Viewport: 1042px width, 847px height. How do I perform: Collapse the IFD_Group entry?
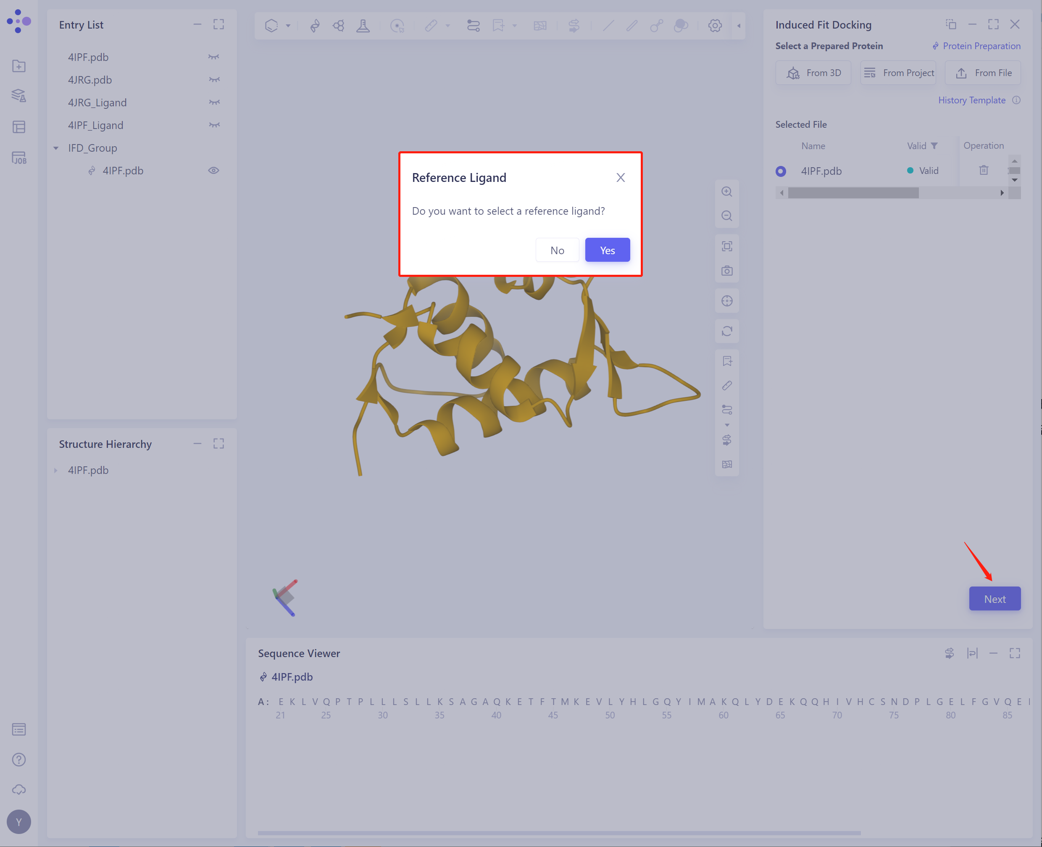[x=55, y=148]
